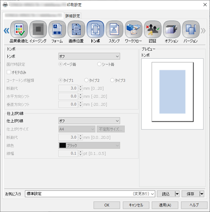The width and height of the screenshot is (210, 212).
Task: Click 水平方向シフト value field
Action: pyautogui.click(x=68, y=96)
